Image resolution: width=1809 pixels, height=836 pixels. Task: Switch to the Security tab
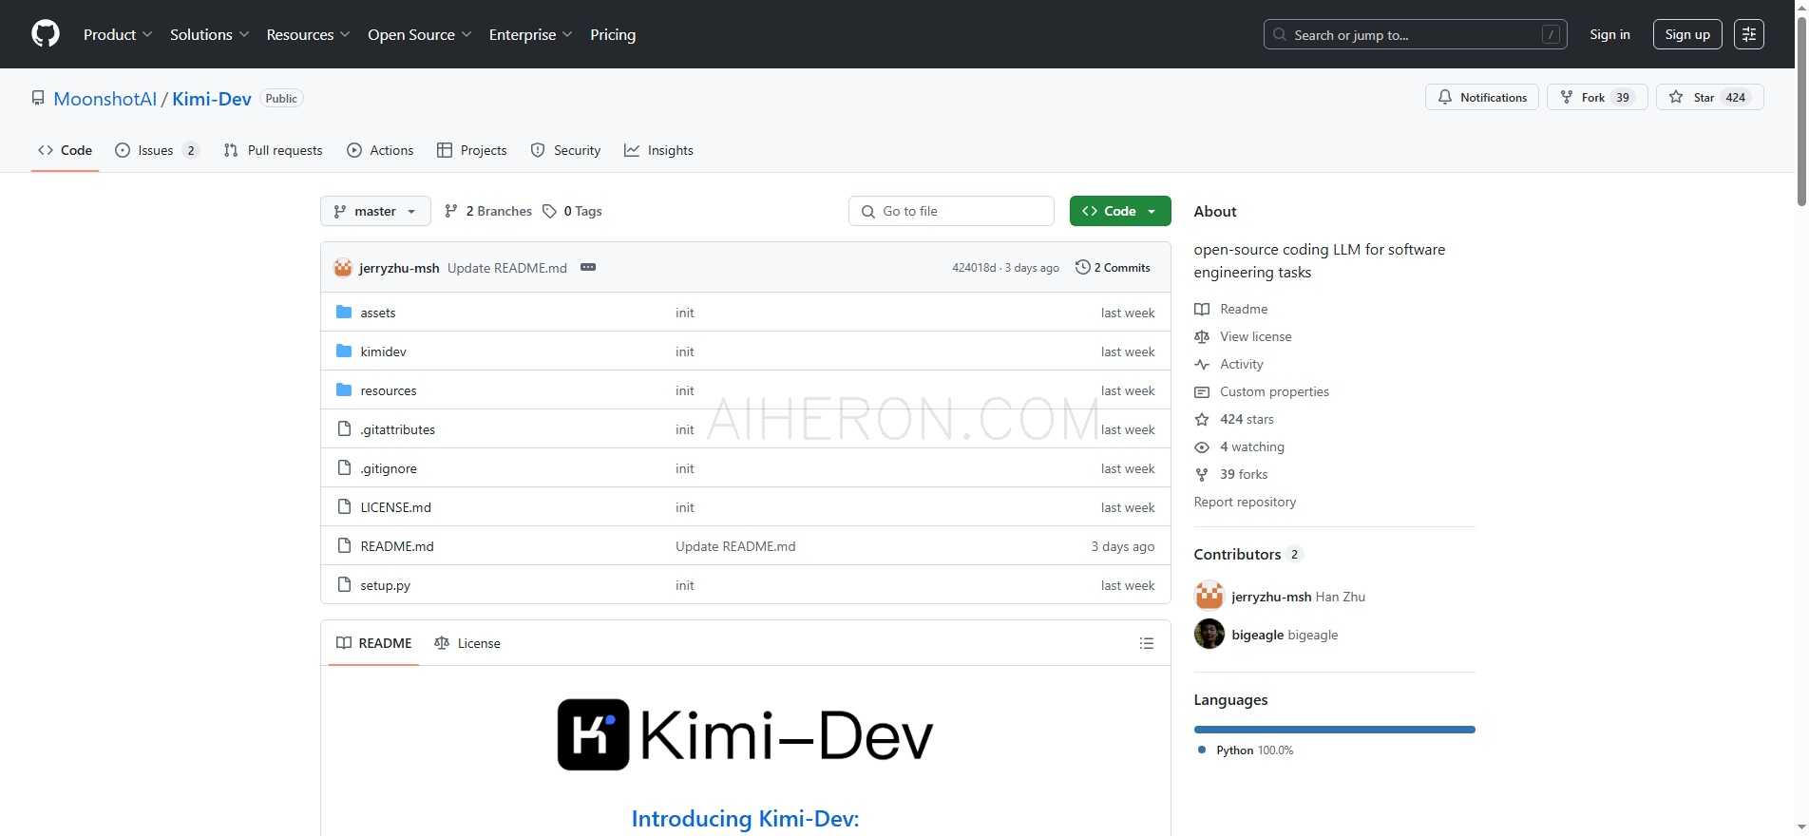pyautogui.click(x=566, y=150)
